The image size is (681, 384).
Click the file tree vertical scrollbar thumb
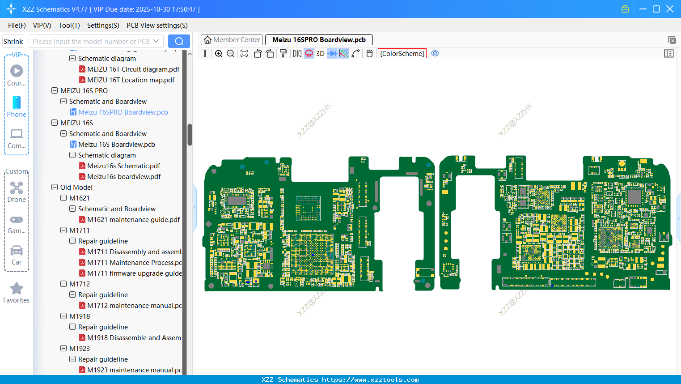190,134
